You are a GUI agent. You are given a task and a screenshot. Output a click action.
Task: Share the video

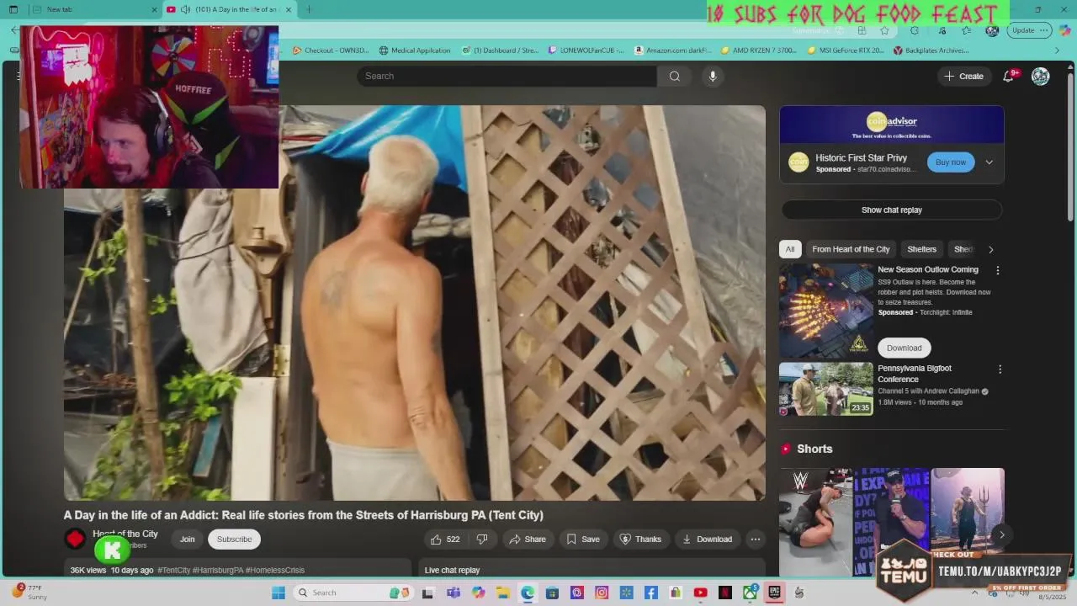coord(528,540)
